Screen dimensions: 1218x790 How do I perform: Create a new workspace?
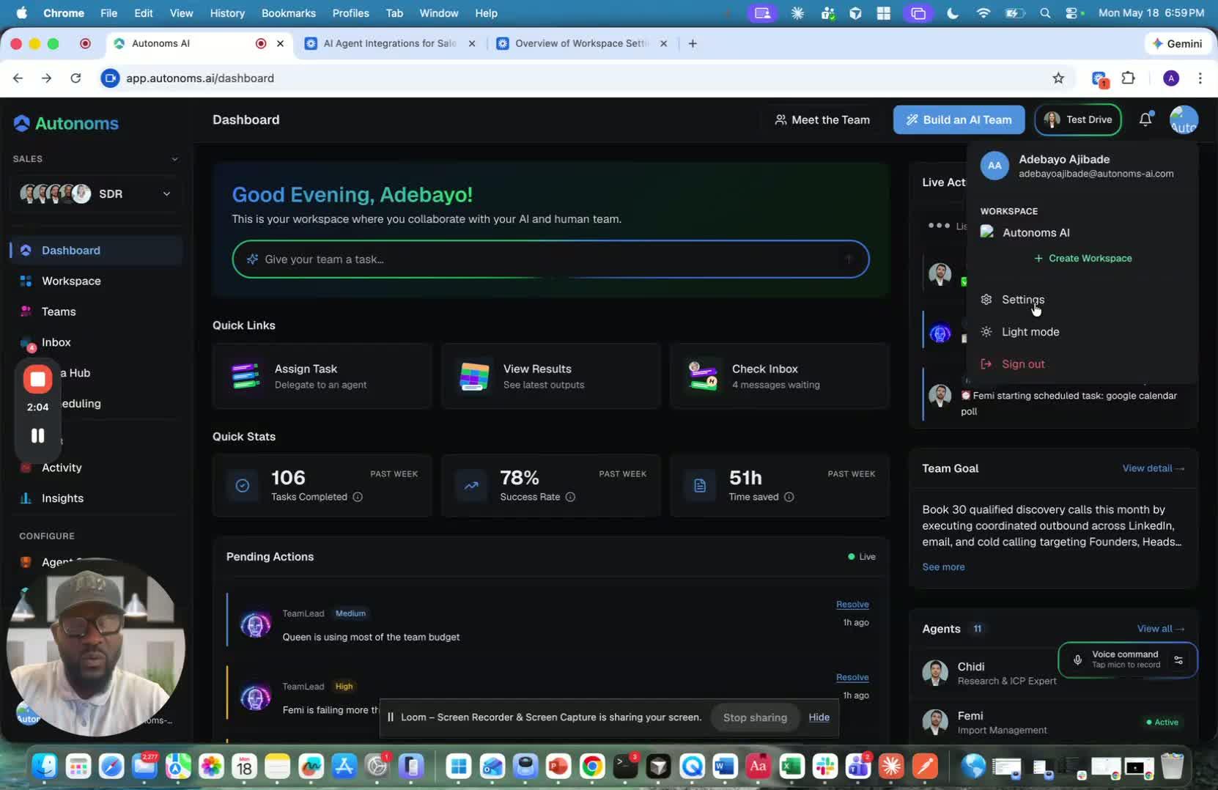[1083, 258]
